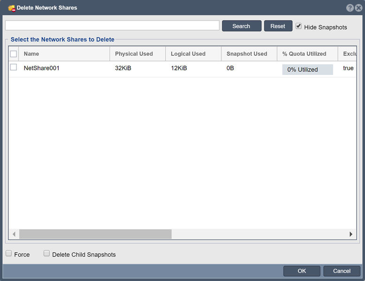Toggle the select-all checkbox in header
365x281 pixels.
pos(14,54)
